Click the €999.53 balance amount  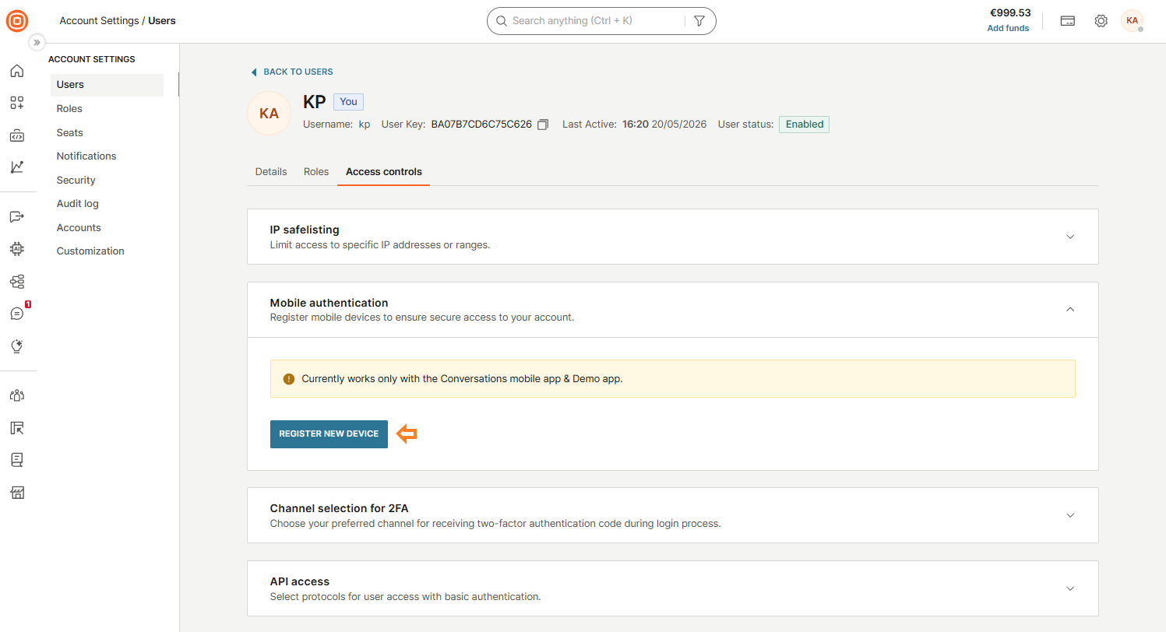pyautogui.click(x=1010, y=13)
